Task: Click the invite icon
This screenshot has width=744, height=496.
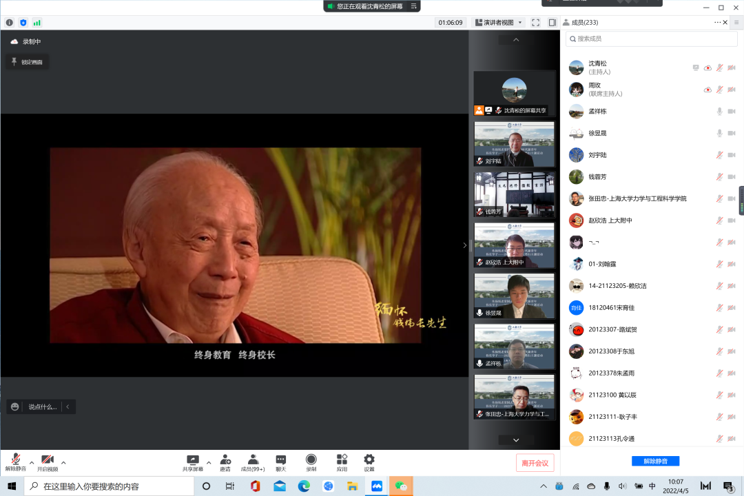Action: pos(225,462)
